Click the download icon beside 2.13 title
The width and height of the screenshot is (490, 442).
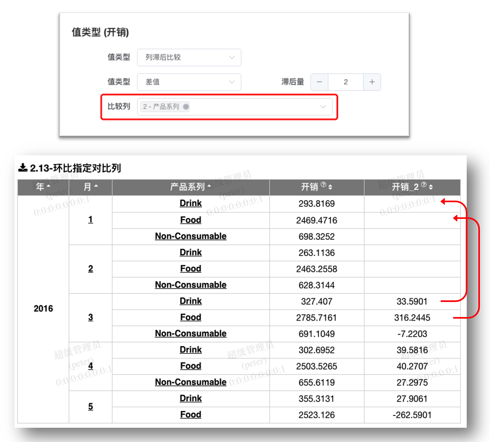coord(23,168)
